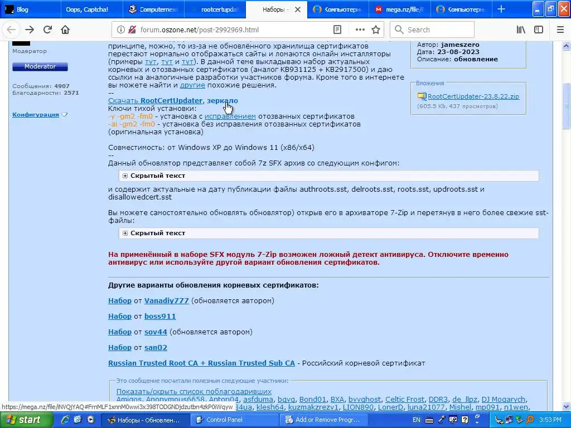Open page actions three-dot menu
The height and width of the screenshot is (428, 571).
360,30
